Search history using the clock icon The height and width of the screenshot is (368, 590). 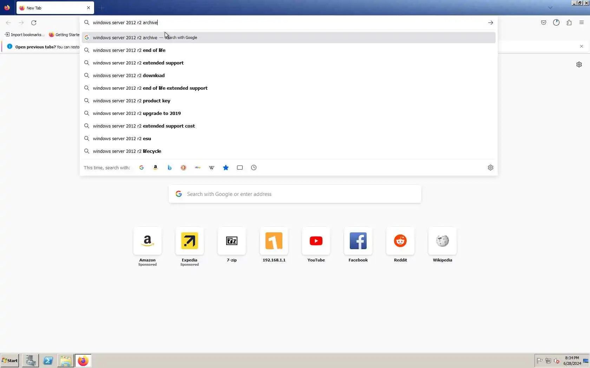click(x=254, y=168)
